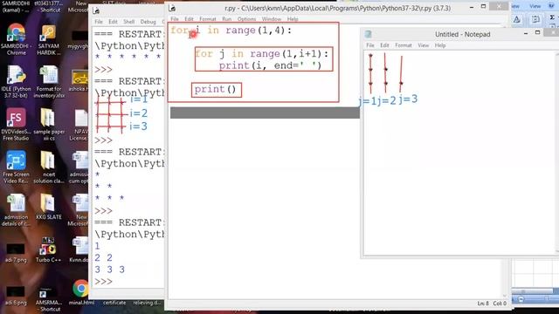The image size is (559, 314).
Task: Open Help menu in Notepad
Action: pyautogui.click(x=440, y=45)
